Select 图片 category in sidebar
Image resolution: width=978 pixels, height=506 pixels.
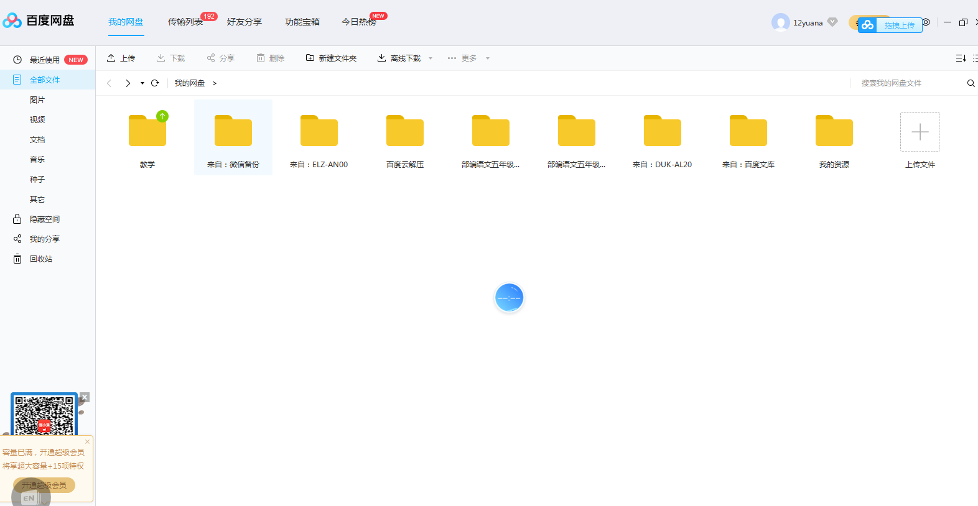pos(37,100)
